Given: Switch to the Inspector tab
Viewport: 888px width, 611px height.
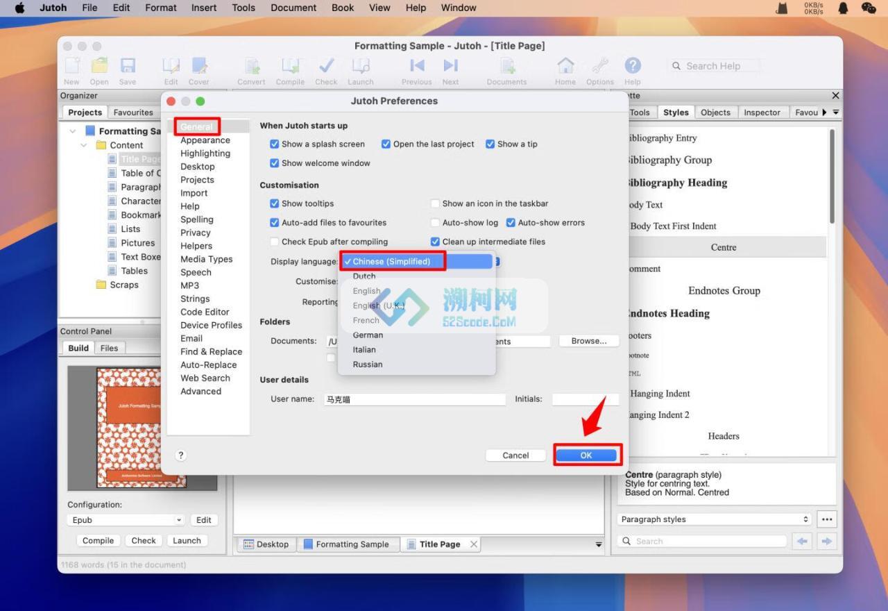Looking at the screenshot, I should [762, 112].
